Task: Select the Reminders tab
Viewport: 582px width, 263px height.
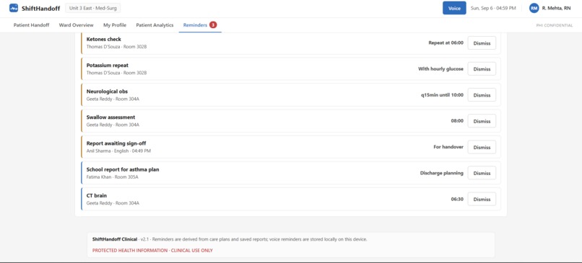Action: click(200, 25)
